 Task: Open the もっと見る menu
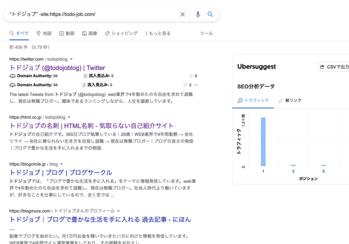(157, 33)
